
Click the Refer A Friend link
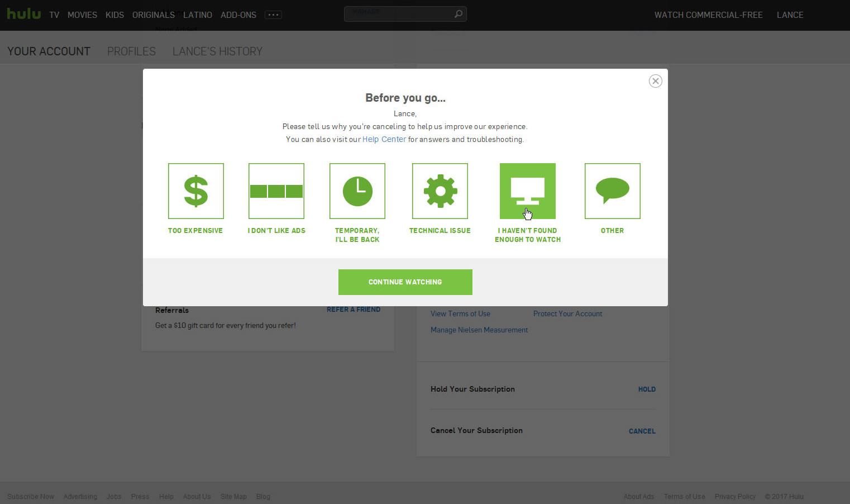click(x=354, y=309)
